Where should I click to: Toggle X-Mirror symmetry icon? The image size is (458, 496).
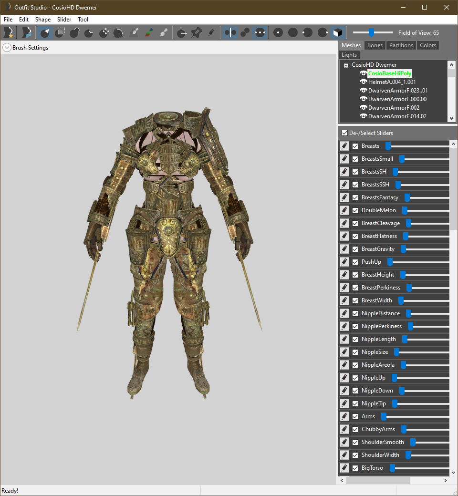point(230,32)
